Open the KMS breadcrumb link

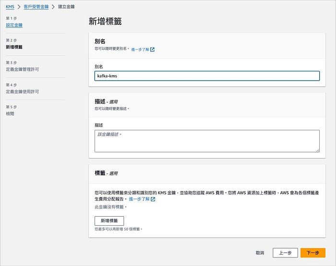click(10, 7)
